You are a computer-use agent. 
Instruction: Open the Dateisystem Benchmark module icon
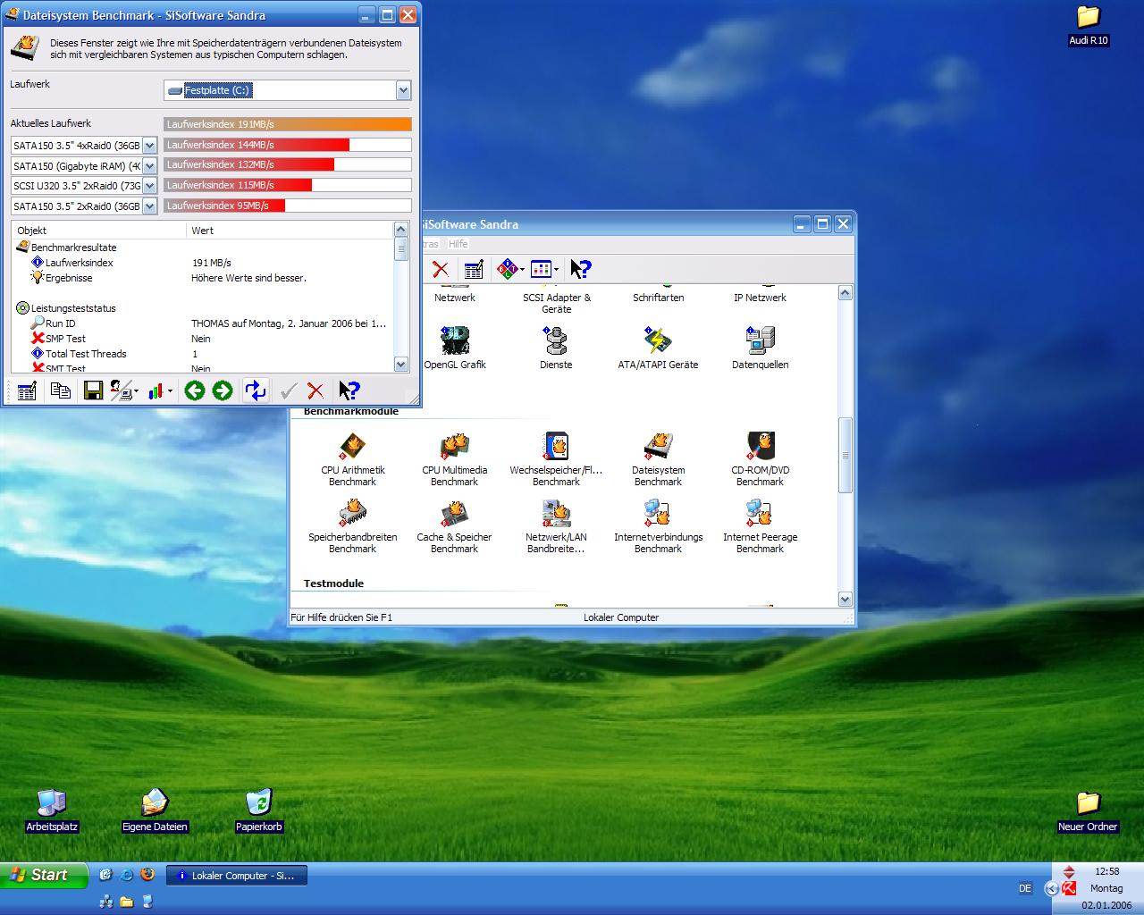(x=658, y=459)
